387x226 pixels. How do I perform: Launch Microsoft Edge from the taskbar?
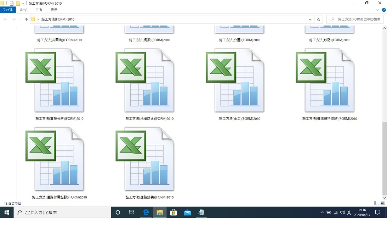click(146, 213)
